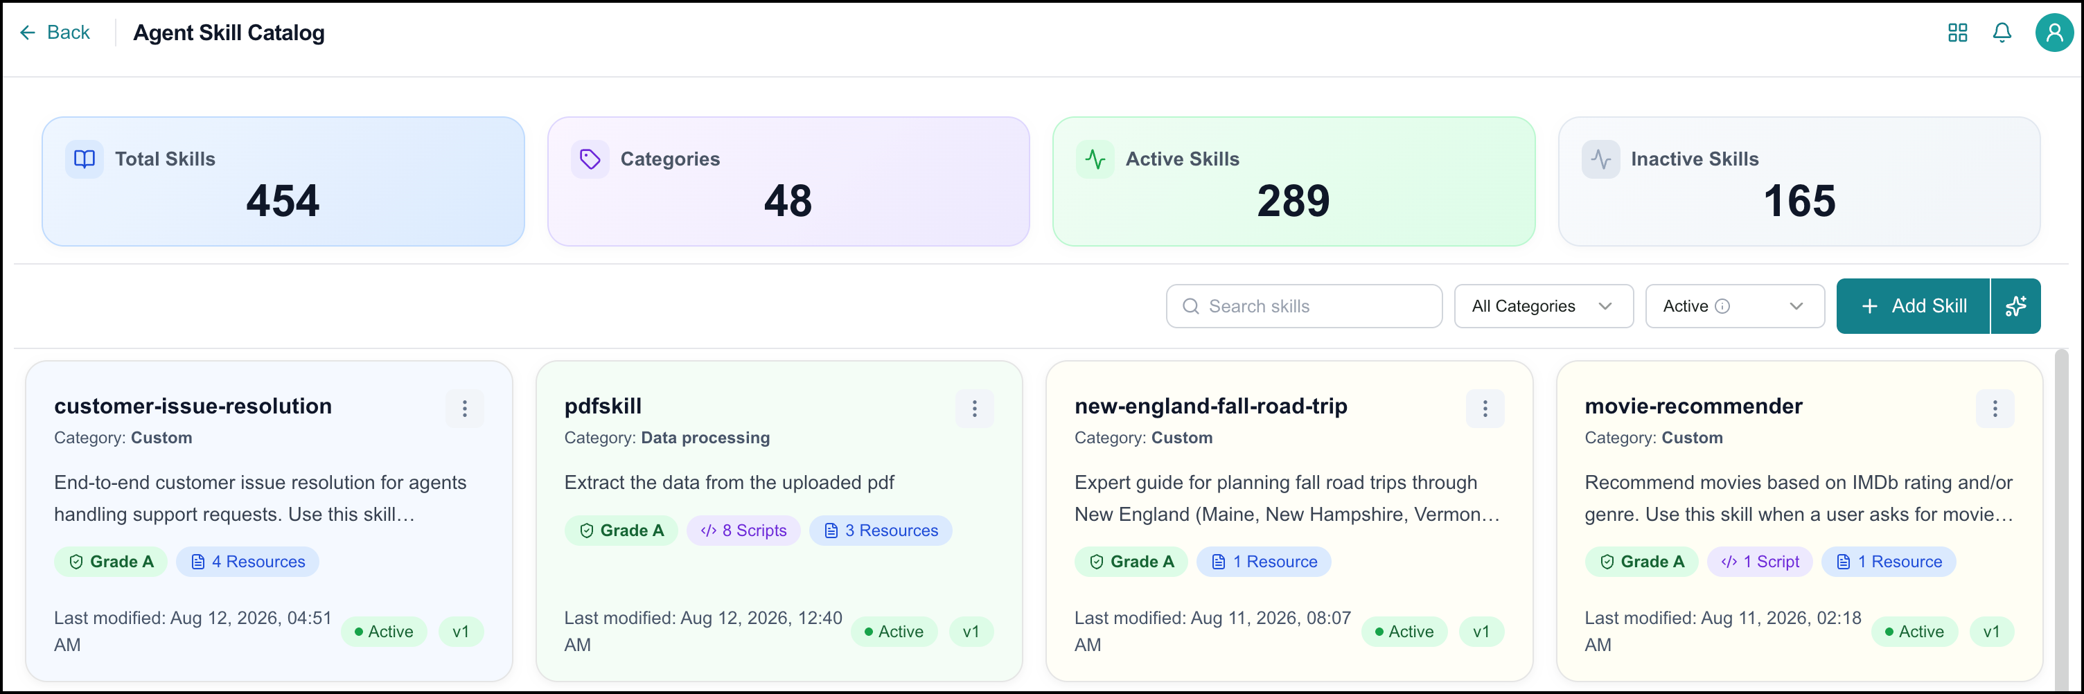
Task: Expand the All Categories dropdown
Action: (x=1544, y=305)
